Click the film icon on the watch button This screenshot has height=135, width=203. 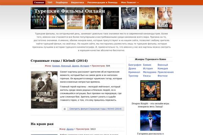coord(65,109)
